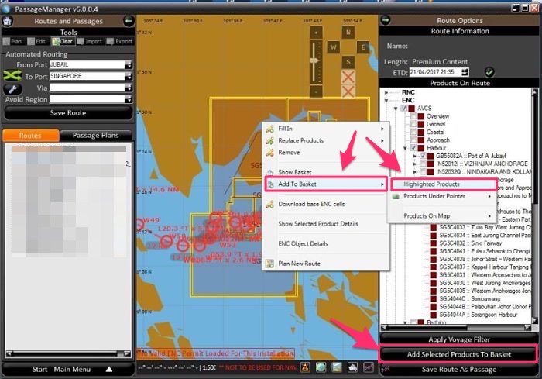Image resolution: width=542 pixels, height=379 pixels.
Task: Collapse left panel with green arrow icon
Action: point(129,21)
